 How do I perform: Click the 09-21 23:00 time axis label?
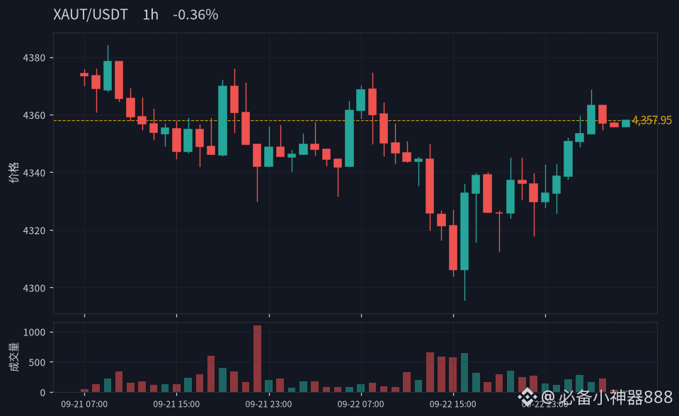[268, 404]
